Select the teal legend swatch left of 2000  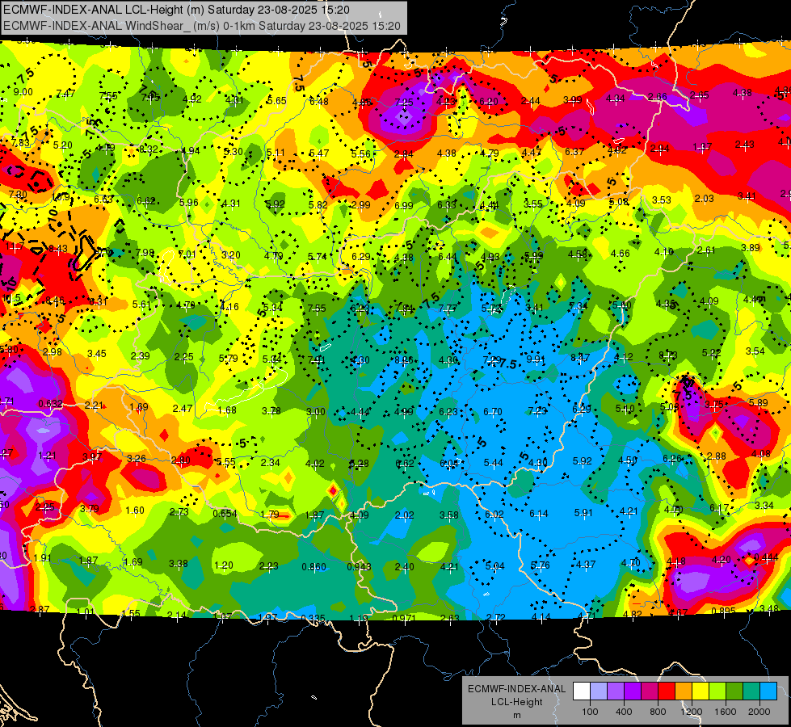[751, 691]
